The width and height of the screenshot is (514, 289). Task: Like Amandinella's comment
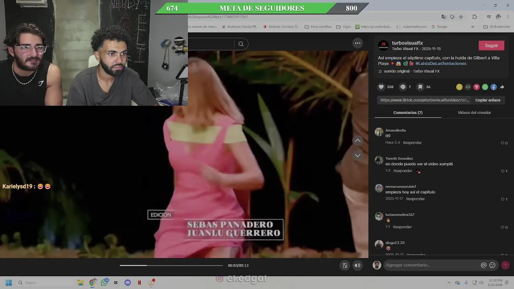502,143
